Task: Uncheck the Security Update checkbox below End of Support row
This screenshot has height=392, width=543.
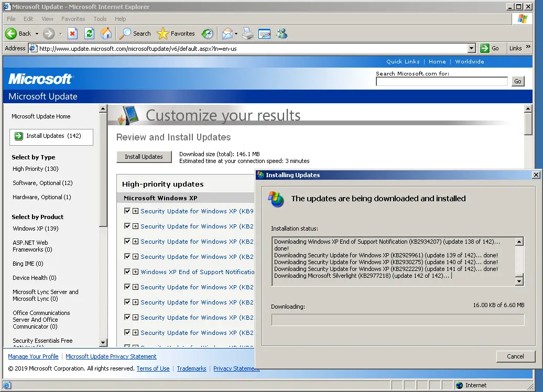Action: click(127, 287)
